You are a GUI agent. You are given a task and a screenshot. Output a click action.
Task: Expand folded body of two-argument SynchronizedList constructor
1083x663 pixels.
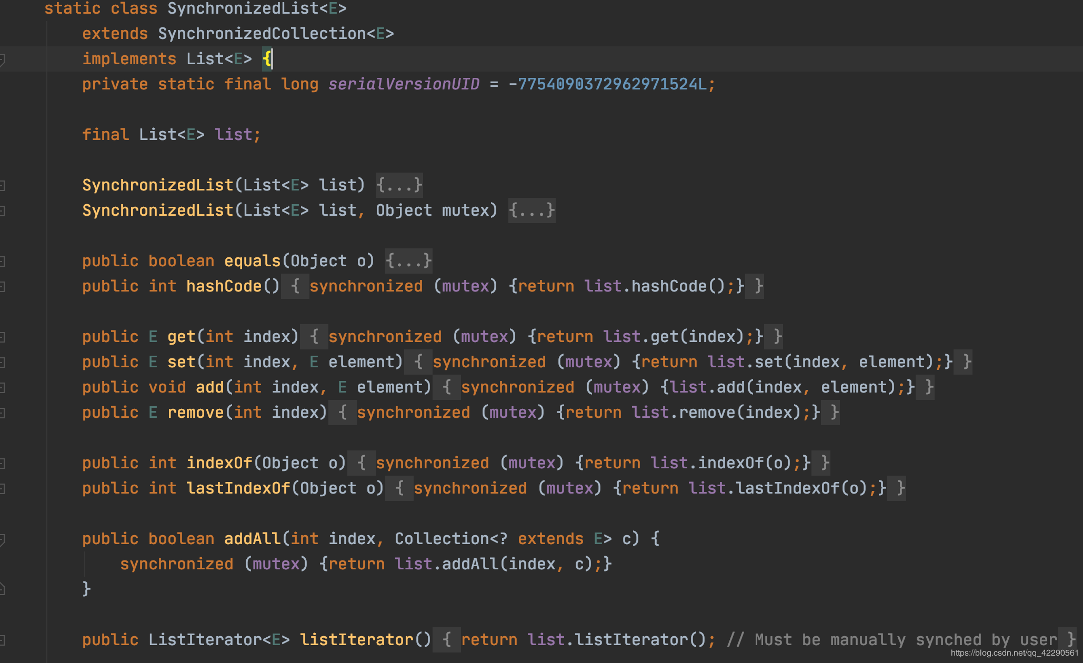(532, 210)
